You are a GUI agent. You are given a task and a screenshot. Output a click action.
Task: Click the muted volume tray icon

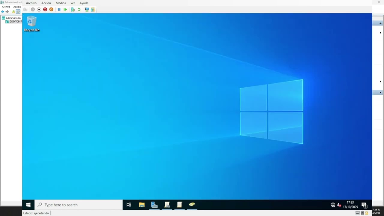[x=339, y=205]
